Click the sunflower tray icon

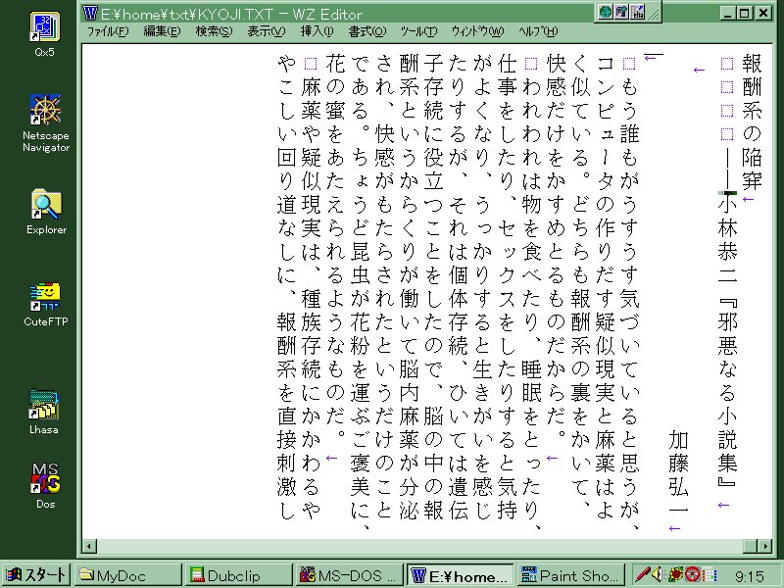point(676,574)
